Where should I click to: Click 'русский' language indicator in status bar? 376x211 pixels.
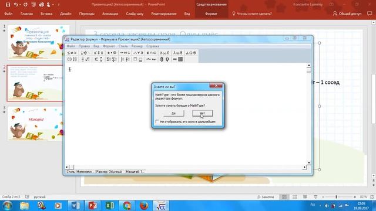click(39, 197)
